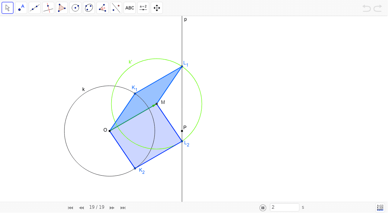The width and height of the screenshot is (388, 213).
Task: Select the Perpendicular Line tool
Action: pos(48,8)
